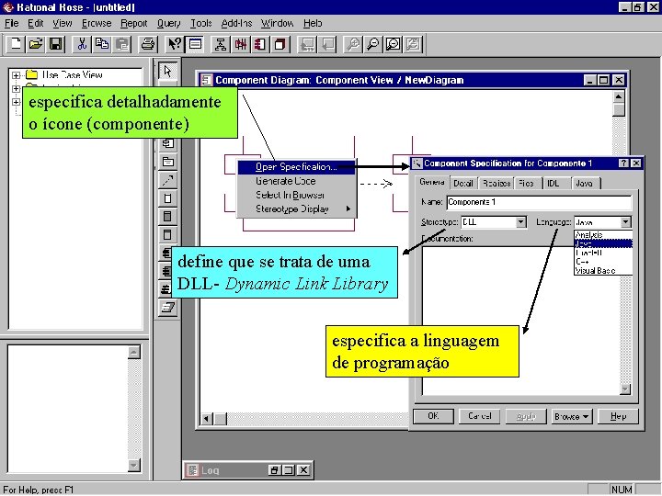Viewport: 662px width, 496px height.
Task: Click the Fit In Window toolbar icon
Action: pos(394,44)
